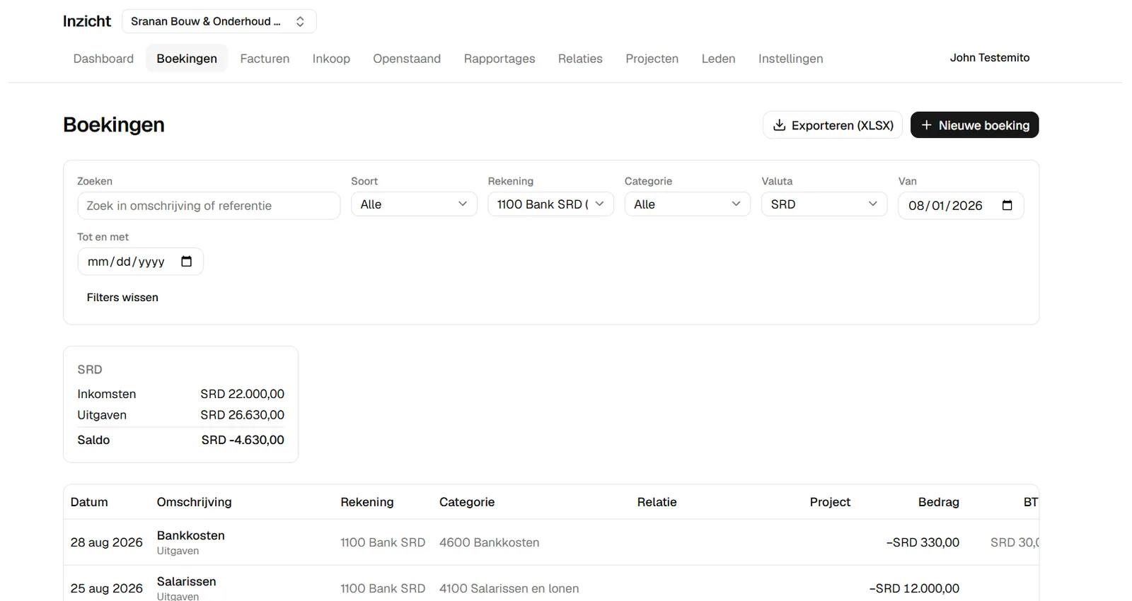The image size is (1132, 601).
Task: Click the Van date field showing 08/01/2026
Action: 961,206
